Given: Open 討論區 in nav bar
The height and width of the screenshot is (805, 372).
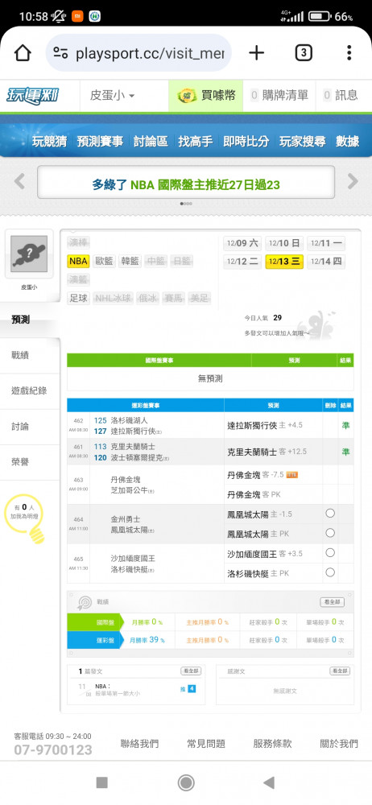Looking at the screenshot, I should click(x=151, y=142).
